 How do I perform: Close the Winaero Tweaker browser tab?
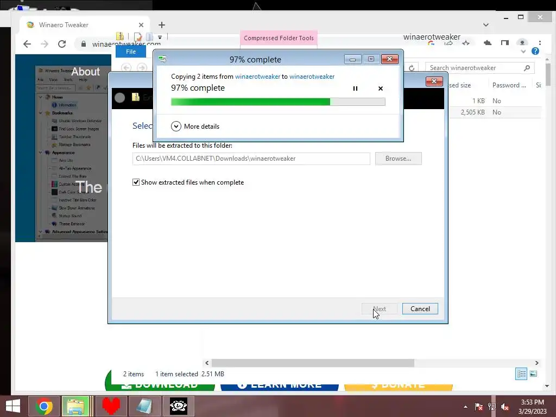pos(141,25)
